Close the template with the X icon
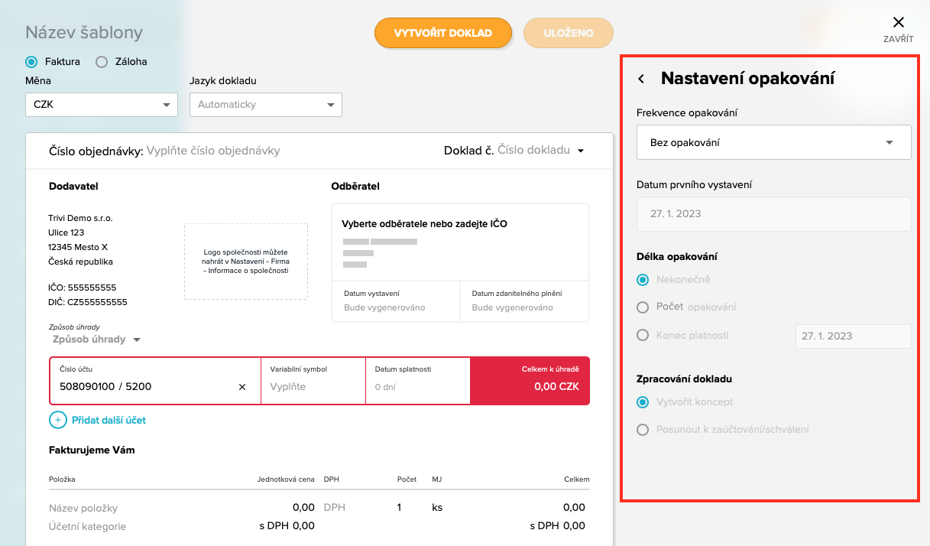 pos(898,23)
